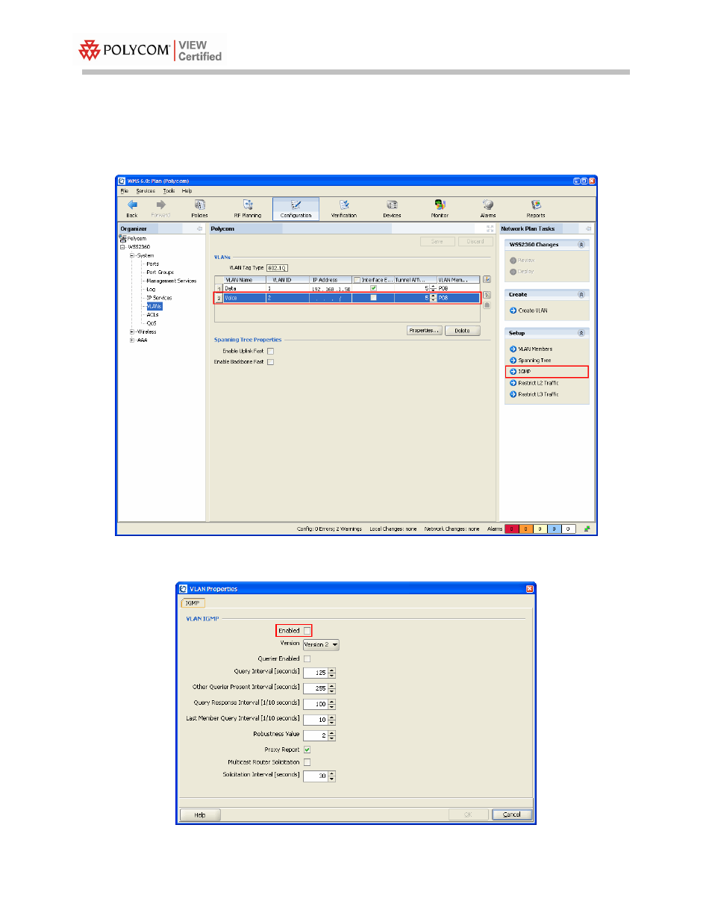Toggle Interface Enabled checkbox for Data VLAN
This screenshot has height=922, width=712.
click(x=373, y=288)
